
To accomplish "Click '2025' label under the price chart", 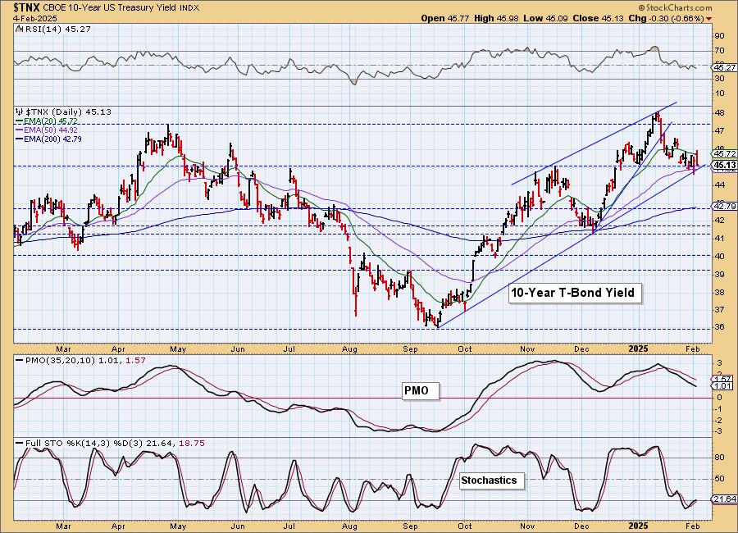I will (639, 348).
